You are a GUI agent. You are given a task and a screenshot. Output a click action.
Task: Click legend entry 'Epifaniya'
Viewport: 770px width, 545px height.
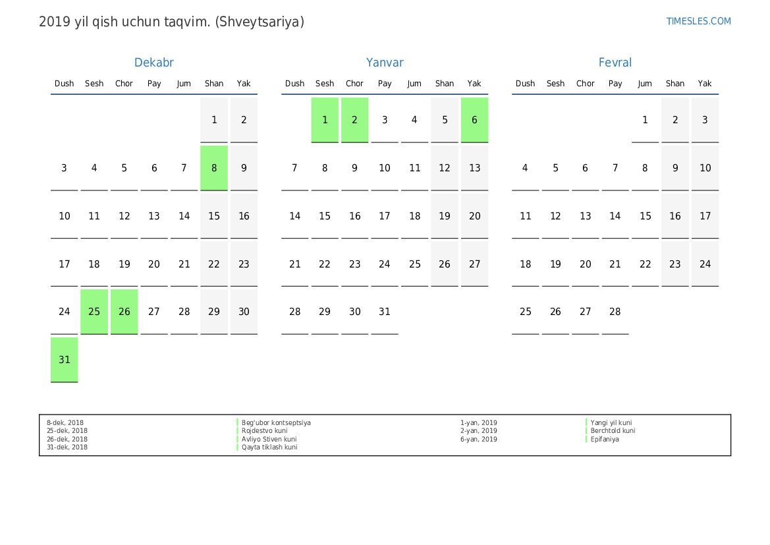click(605, 440)
